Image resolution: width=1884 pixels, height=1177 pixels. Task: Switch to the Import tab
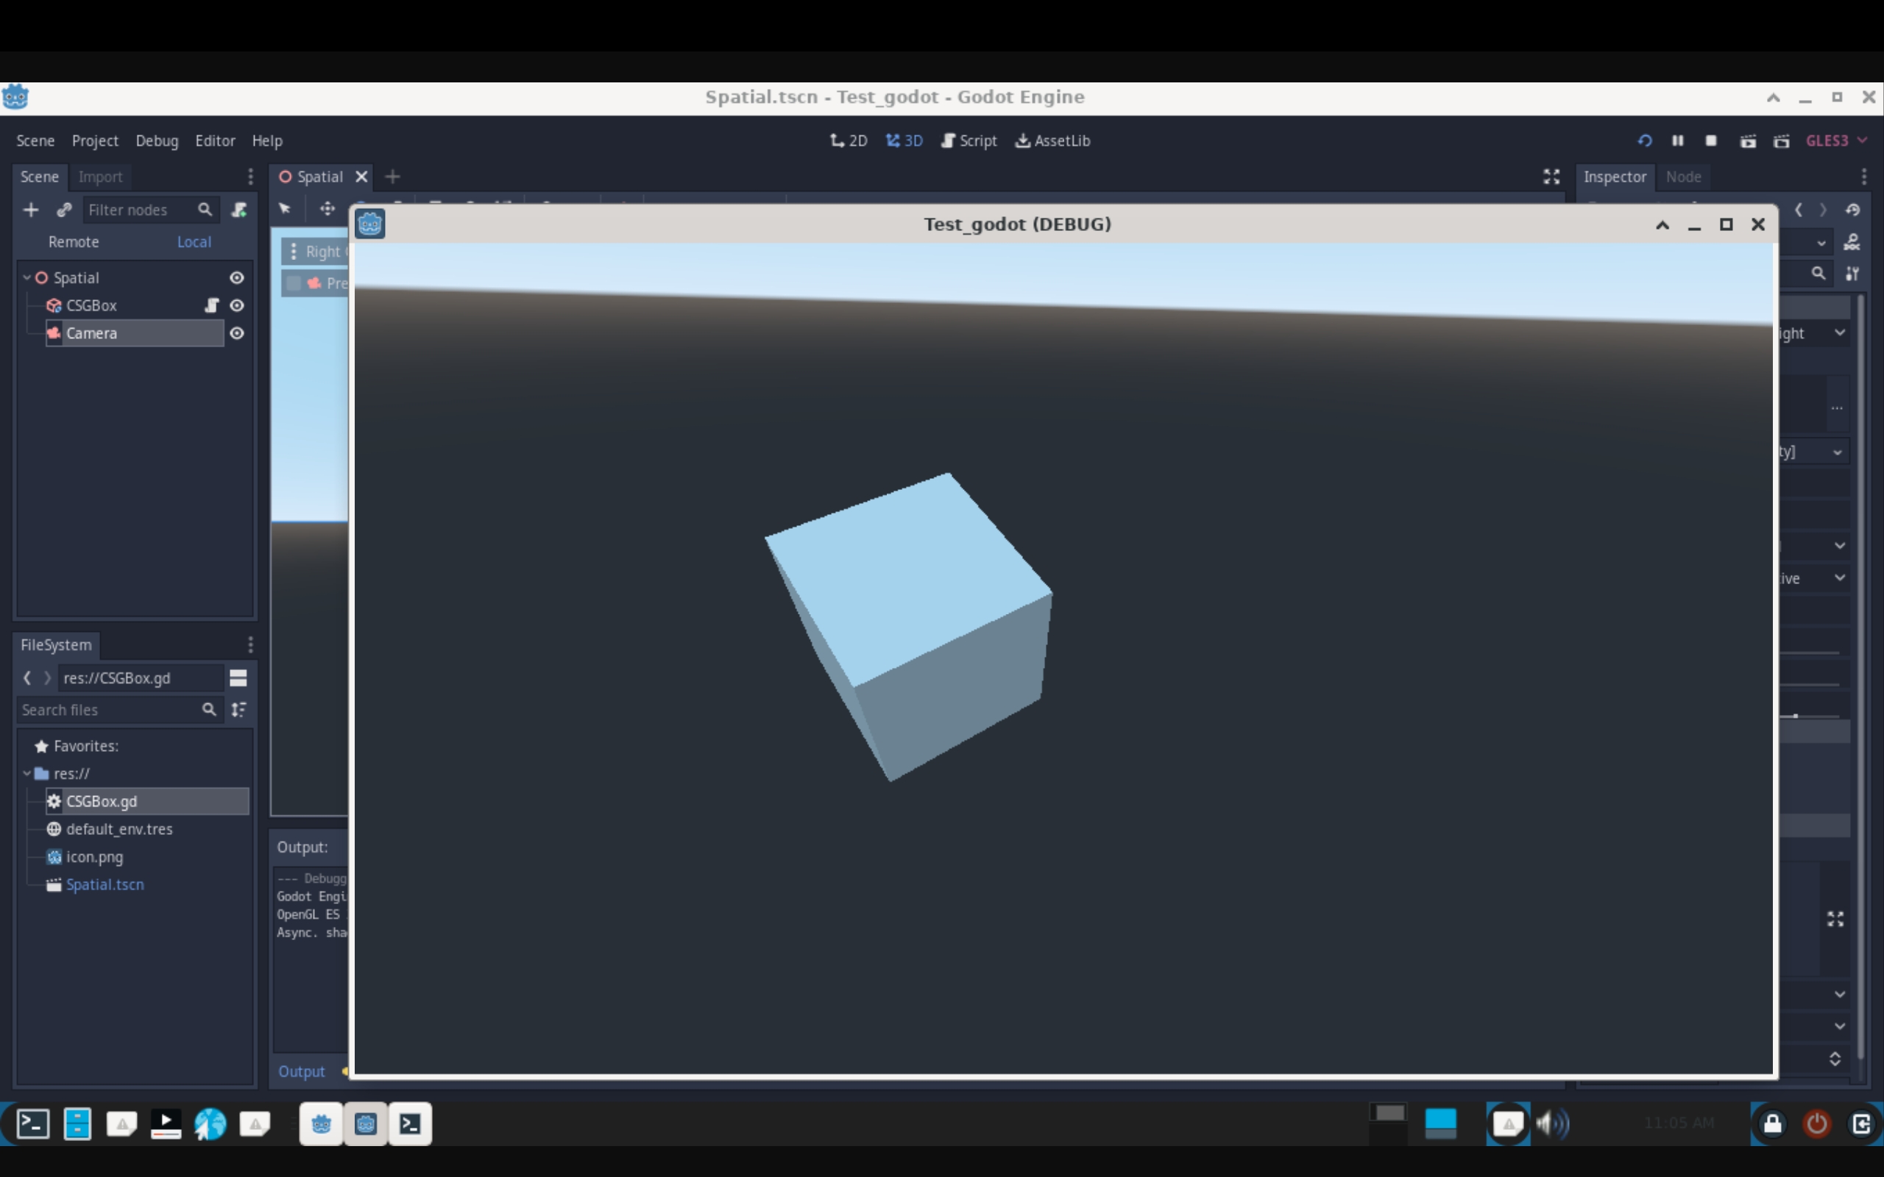[x=99, y=177]
